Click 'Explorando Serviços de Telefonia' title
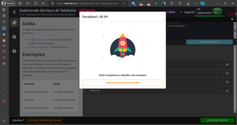 (48, 10)
